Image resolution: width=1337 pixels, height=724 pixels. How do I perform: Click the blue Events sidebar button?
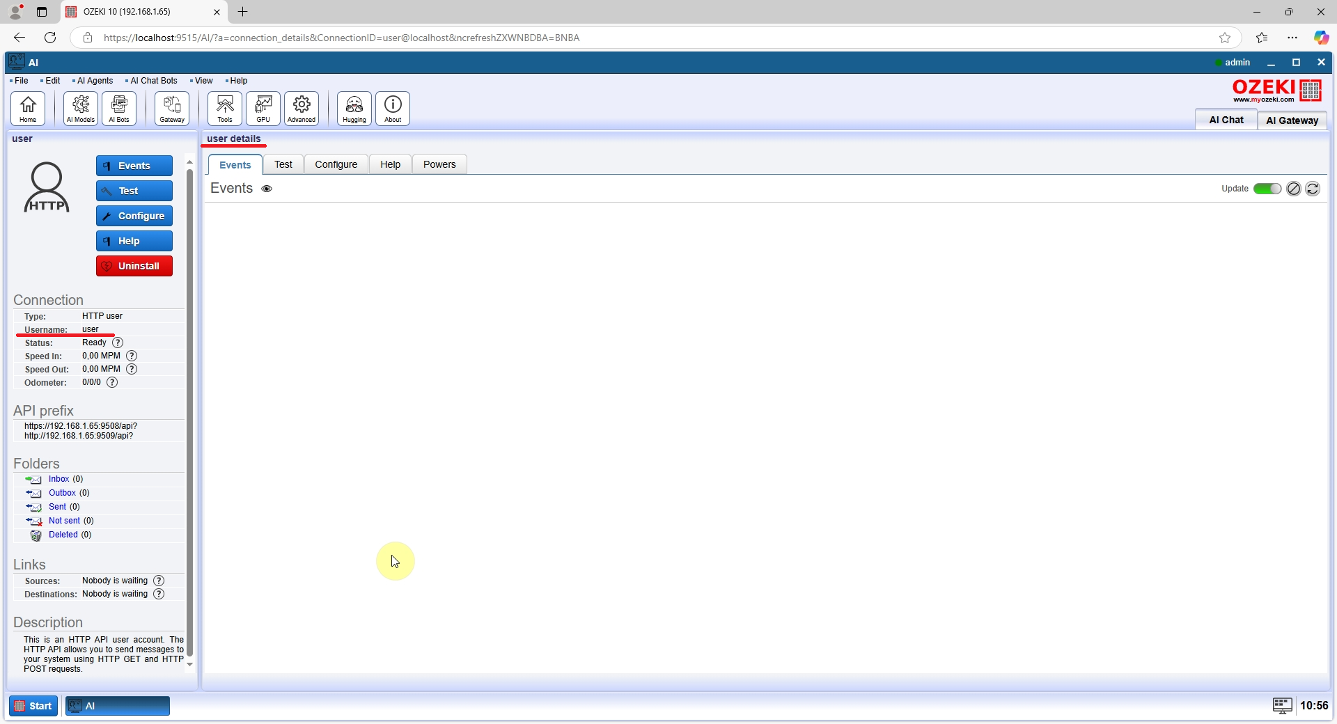(x=134, y=166)
